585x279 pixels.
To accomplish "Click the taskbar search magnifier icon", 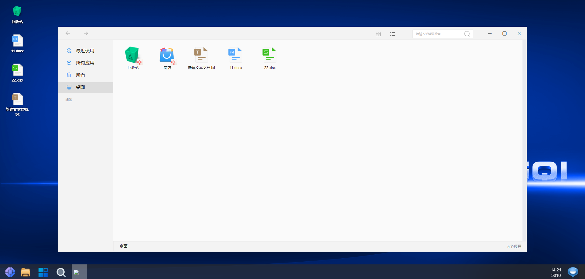I will pos(61,272).
